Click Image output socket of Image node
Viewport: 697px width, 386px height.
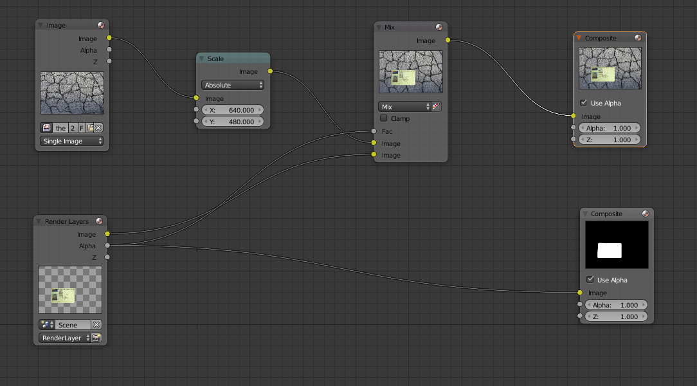(109, 38)
